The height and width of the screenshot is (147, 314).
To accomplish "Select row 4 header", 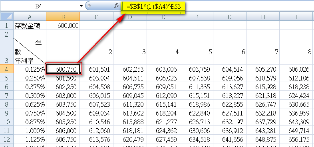I will click(7, 69).
